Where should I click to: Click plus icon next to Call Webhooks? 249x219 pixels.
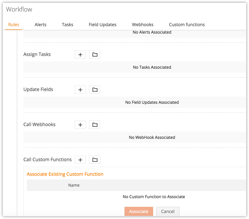click(80, 125)
